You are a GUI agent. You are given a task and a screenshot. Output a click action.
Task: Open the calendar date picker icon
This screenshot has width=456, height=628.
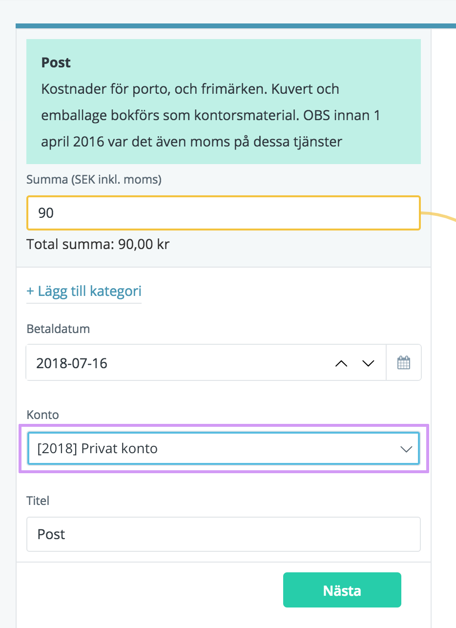[404, 363]
